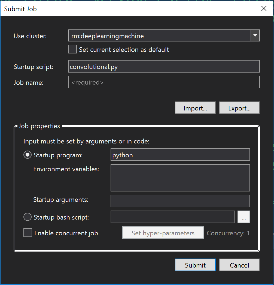Click the cluster dropdown arrow icon
Screen dimensions: 274x285
[255, 35]
